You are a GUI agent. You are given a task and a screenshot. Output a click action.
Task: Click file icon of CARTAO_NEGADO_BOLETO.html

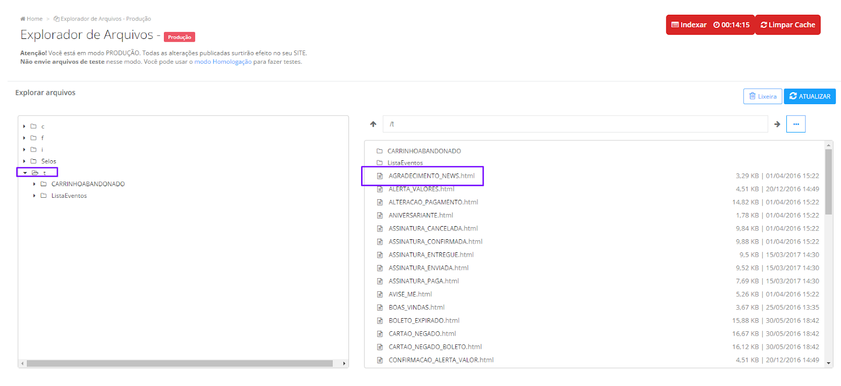tap(380, 347)
